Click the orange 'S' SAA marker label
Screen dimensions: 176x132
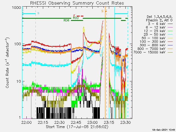(102, 11)
